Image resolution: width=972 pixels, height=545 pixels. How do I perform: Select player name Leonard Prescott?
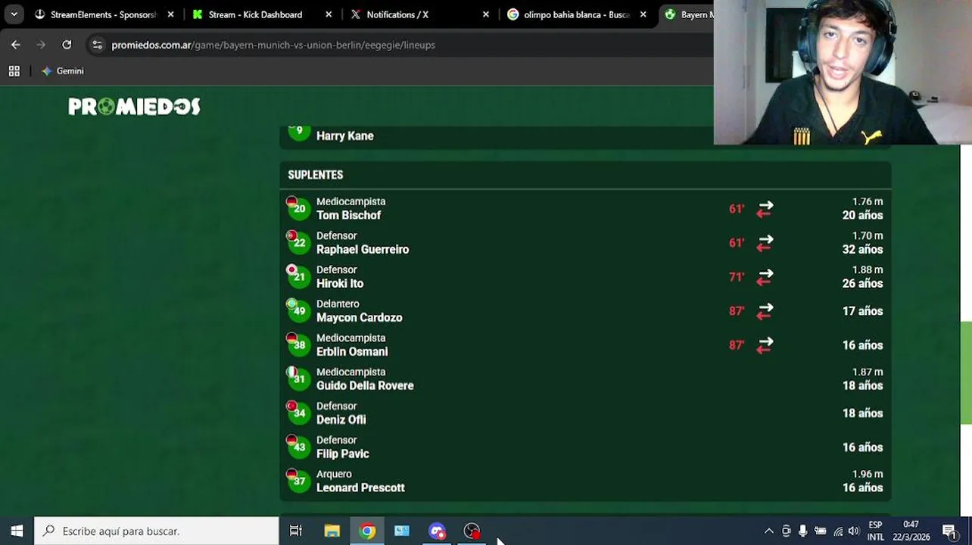click(x=360, y=487)
